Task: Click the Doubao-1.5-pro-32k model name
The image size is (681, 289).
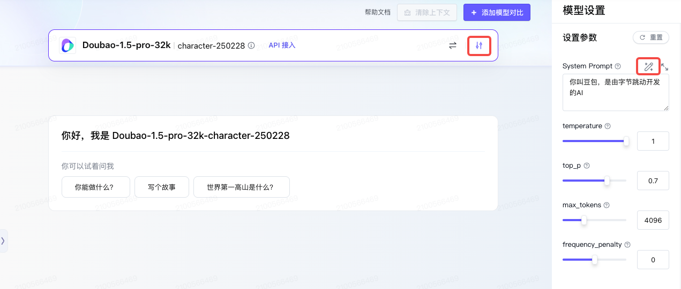Action: pos(126,45)
